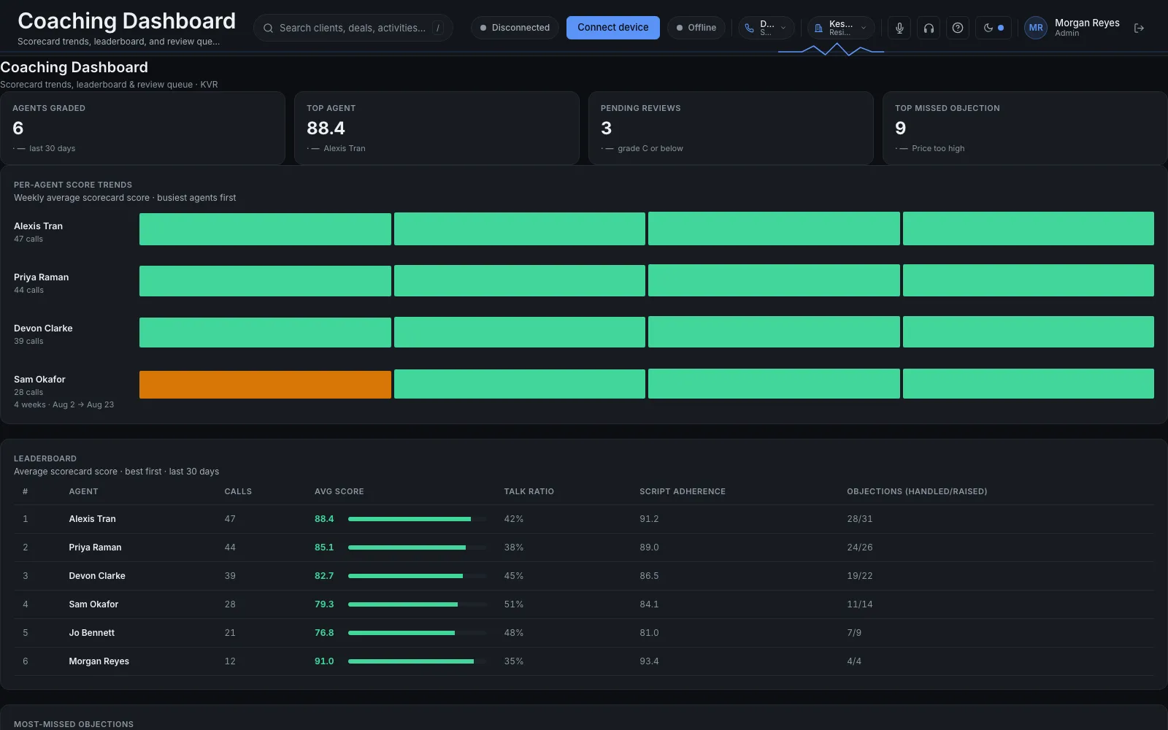Open Devon Clarke leaderboard row
The height and width of the screenshot is (730, 1168).
tap(584, 576)
